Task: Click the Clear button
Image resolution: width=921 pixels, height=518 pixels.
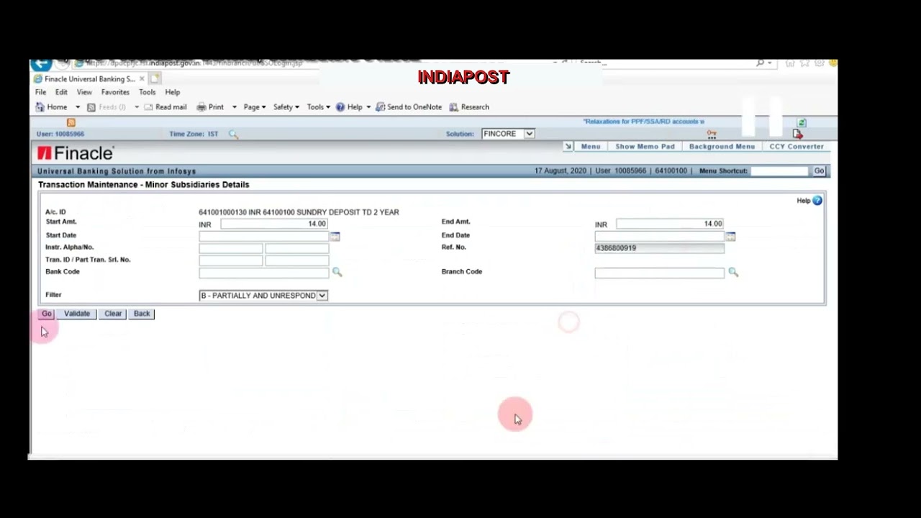Action: click(113, 314)
